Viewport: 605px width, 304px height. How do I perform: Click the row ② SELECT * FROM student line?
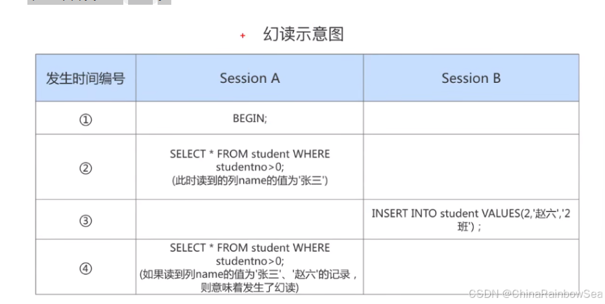249,154
